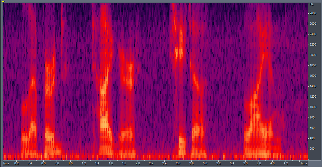The height and width of the screenshot is (167, 322).
Task: Click the 4.2 mark on the time ruler
Action: click(286, 163)
